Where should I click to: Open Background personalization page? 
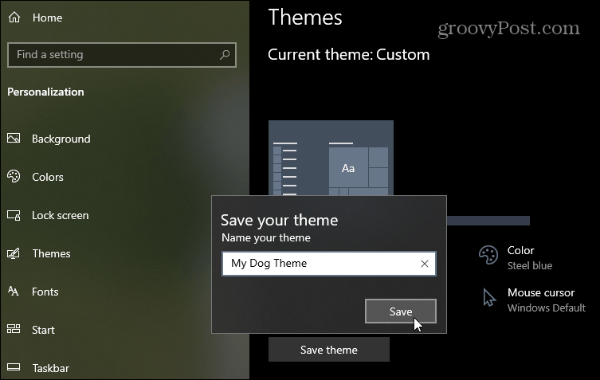(x=61, y=139)
